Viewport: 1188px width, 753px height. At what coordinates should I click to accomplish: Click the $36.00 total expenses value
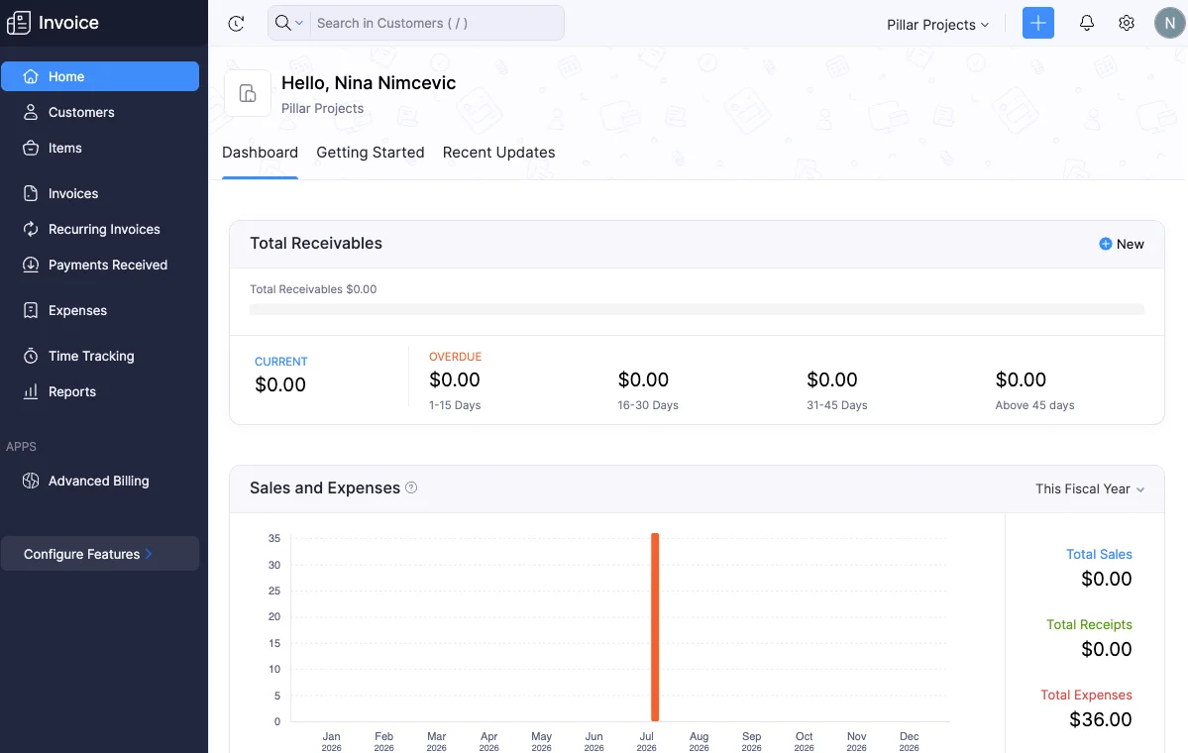click(x=1101, y=719)
